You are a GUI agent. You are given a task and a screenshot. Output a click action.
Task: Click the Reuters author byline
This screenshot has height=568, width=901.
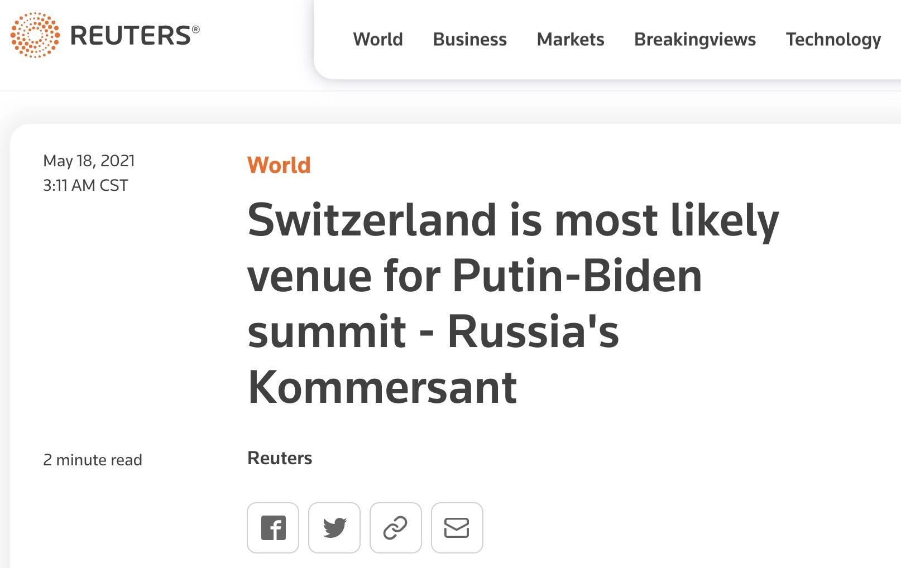coord(280,458)
